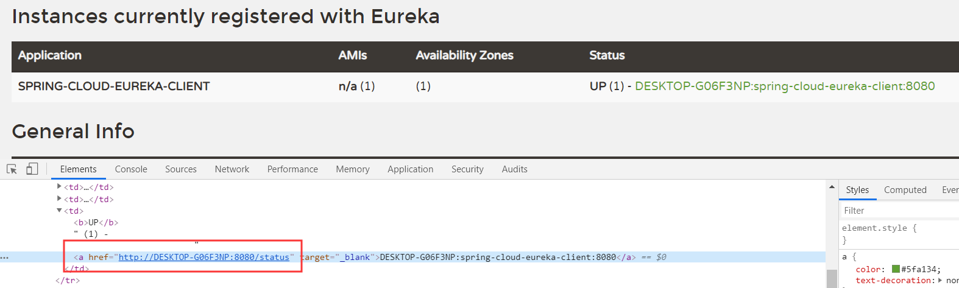Go to the Memory tab

(353, 169)
